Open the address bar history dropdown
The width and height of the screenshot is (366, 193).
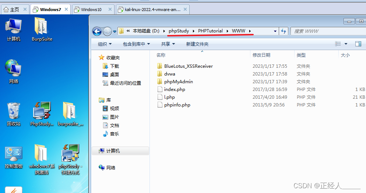click(275, 31)
